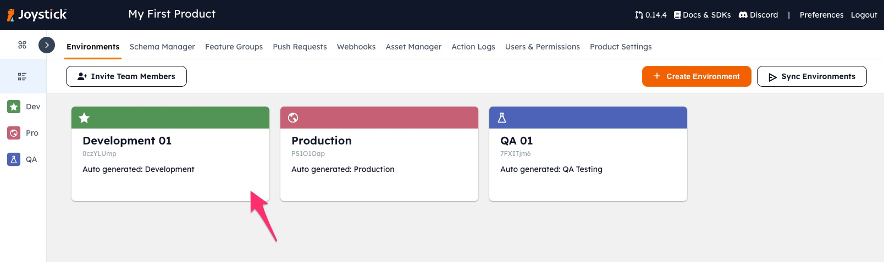This screenshot has width=884, height=262.
Task: Click the Joystick logo icon
Action: coord(10,15)
